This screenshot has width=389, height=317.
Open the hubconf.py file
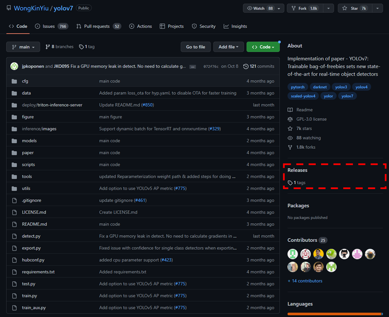tap(33, 260)
